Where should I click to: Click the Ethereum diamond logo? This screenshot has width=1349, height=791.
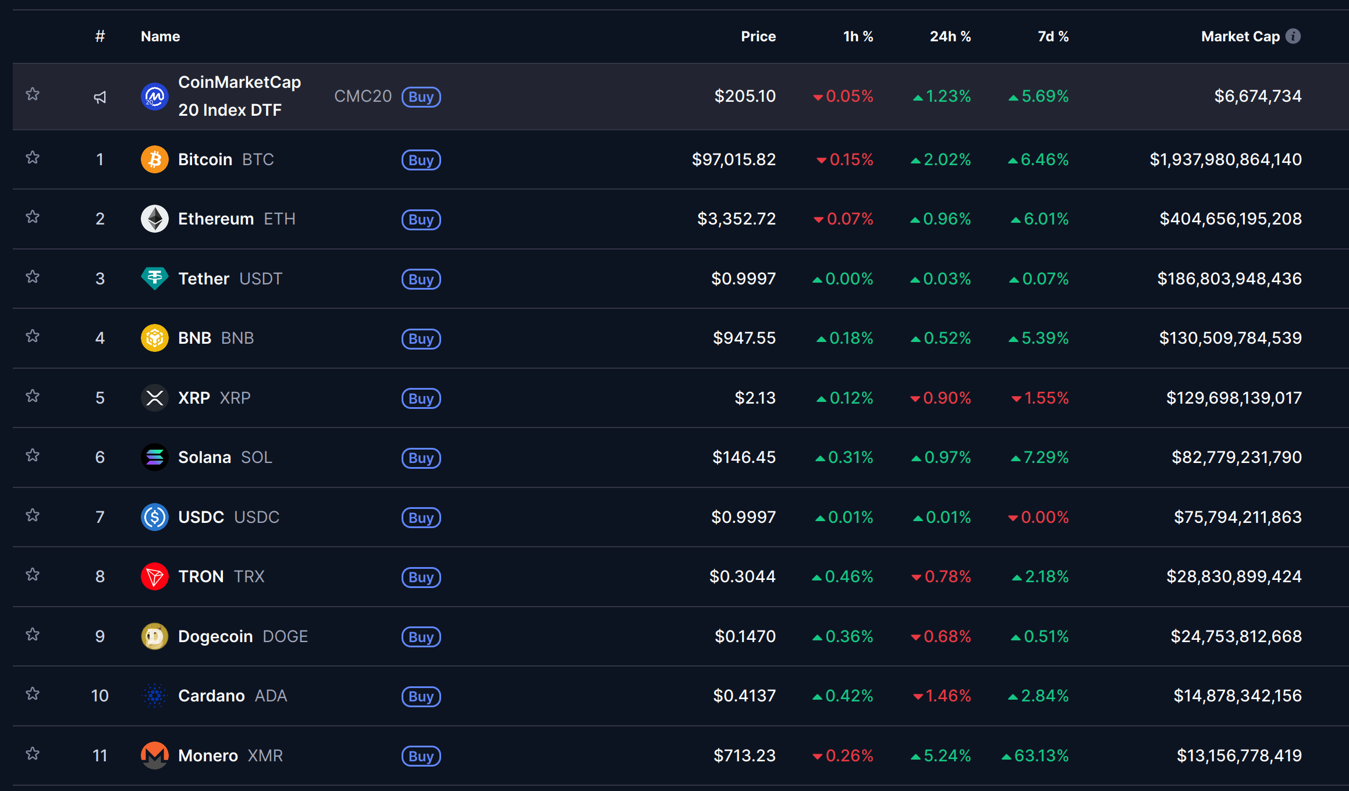pyautogui.click(x=154, y=219)
